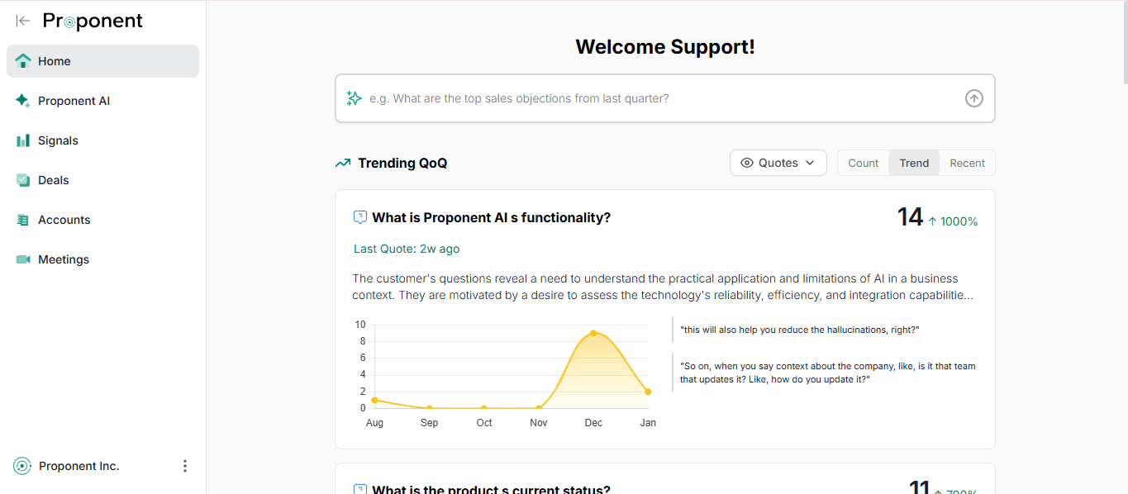Click the Proponent Inc. account name
Screen dimensions: 1128x494
coord(79,466)
